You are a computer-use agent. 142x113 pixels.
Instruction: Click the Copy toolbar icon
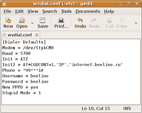point(122,20)
